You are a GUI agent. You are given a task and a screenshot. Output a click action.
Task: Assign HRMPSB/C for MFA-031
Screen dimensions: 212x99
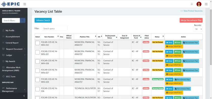point(174,56)
